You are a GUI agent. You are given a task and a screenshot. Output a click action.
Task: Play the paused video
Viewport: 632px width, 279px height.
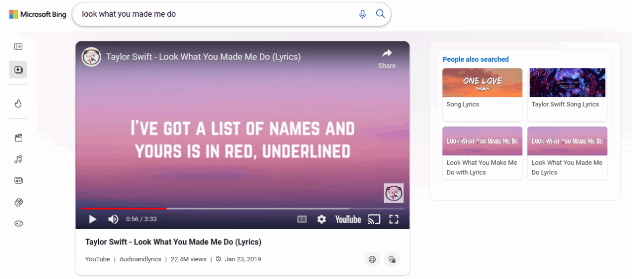(92, 219)
